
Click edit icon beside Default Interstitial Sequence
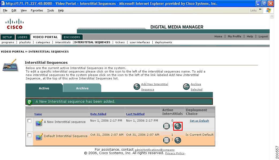[39, 137]
